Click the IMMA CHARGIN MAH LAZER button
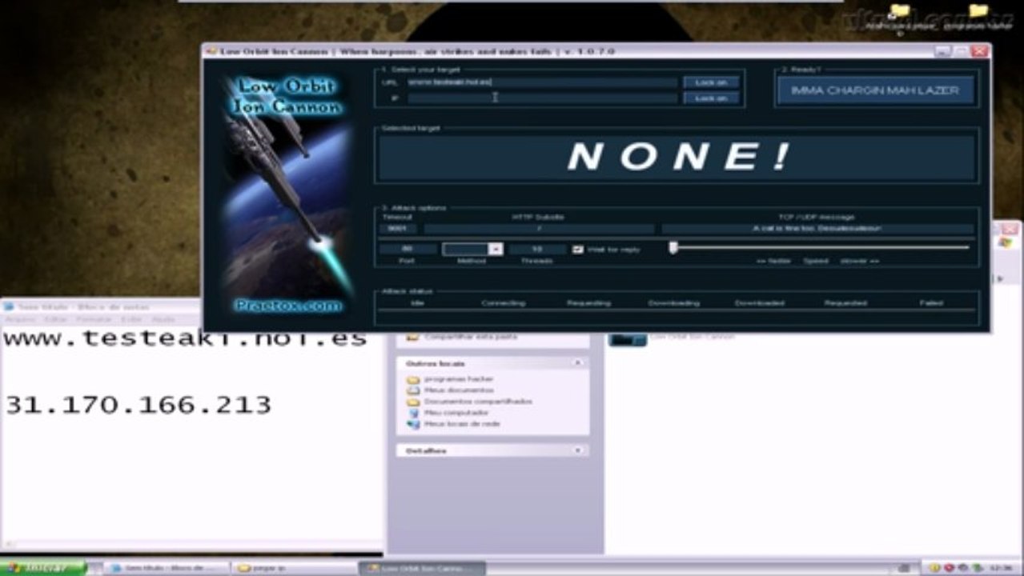 click(875, 90)
